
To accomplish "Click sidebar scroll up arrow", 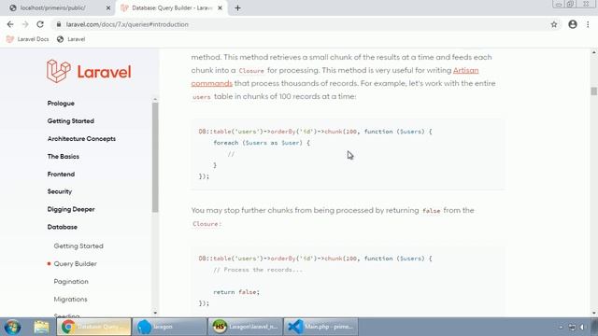I will tap(155, 100).
